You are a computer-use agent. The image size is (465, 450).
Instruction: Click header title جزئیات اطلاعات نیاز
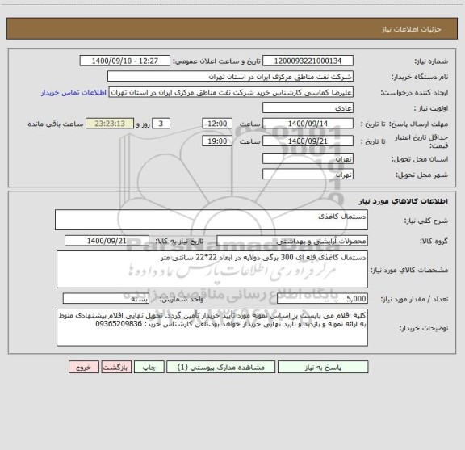click(412, 29)
